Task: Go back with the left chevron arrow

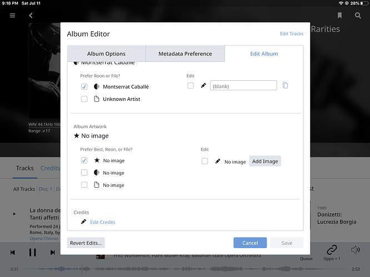Action: pos(31,16)
